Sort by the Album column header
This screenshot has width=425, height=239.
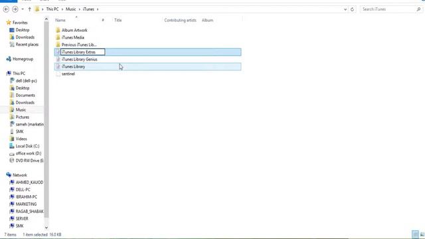(207, 20)
